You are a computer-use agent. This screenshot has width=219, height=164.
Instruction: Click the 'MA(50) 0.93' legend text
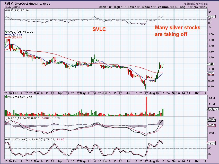[x=15, y=37]
